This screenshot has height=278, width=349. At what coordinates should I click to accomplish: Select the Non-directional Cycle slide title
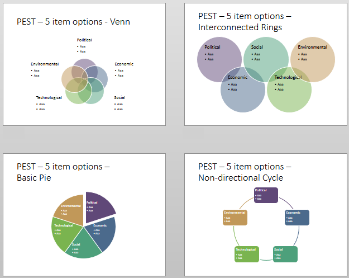pyautogui.click(x=245, y=172)
